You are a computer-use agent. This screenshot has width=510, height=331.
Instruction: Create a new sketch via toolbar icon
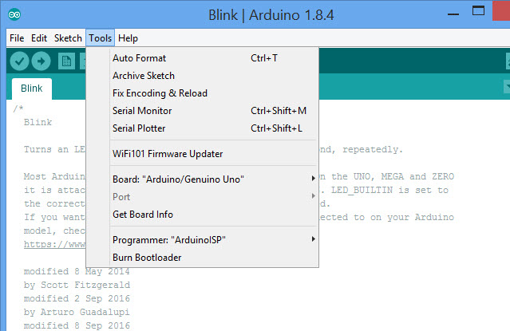click(x=66, y=61)
